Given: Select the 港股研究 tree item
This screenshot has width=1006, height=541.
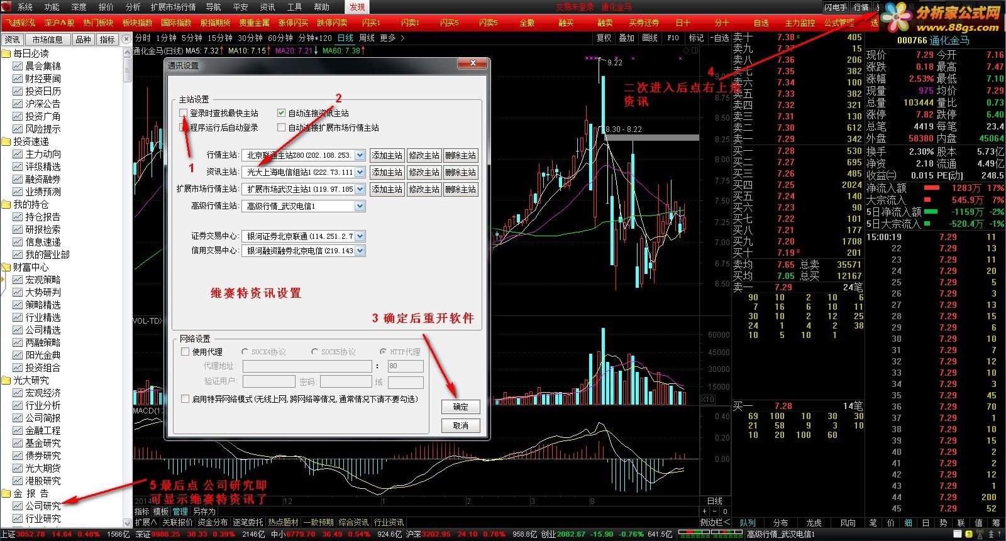Looking at the screenshot, I should pyautogui.click(x=43, y=481).
